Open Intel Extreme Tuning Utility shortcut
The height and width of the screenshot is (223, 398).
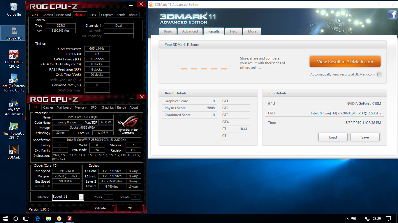coord(14,83)
